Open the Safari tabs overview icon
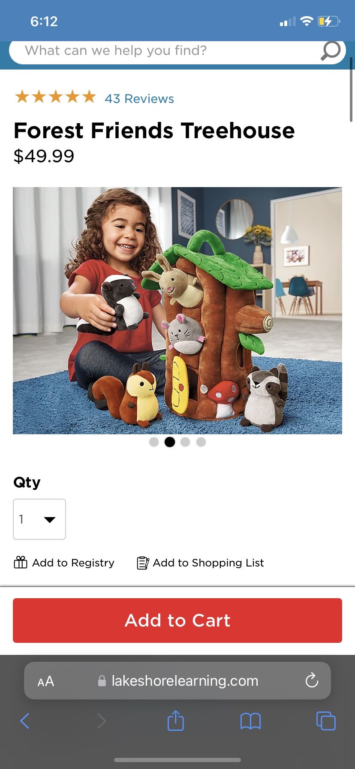Screen dimensions: 355x769 point(326,721)
